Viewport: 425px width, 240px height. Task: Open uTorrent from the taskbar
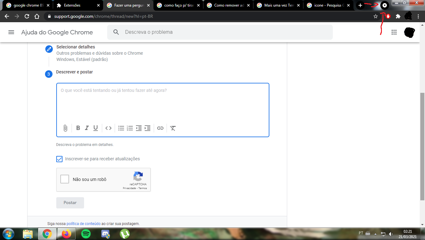pos(125,233)
